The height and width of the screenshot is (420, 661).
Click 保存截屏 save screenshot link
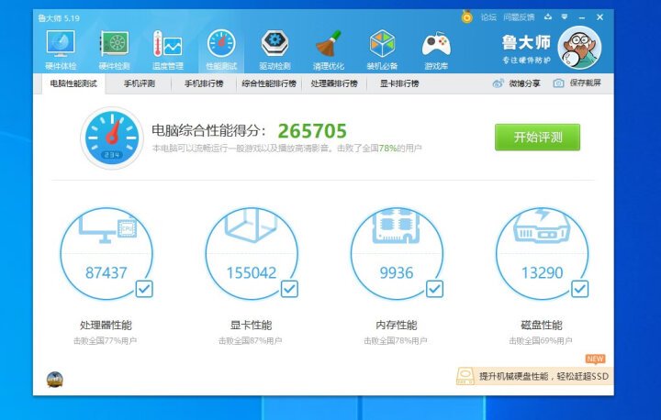(x=585, y=83)
